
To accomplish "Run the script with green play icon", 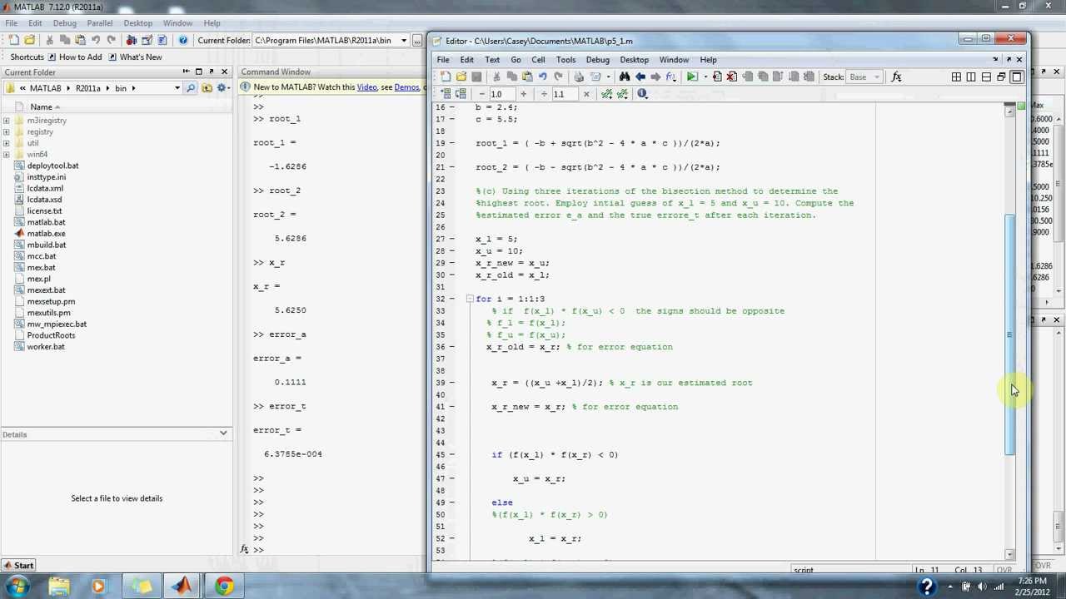I will click(x=691, y=77).
